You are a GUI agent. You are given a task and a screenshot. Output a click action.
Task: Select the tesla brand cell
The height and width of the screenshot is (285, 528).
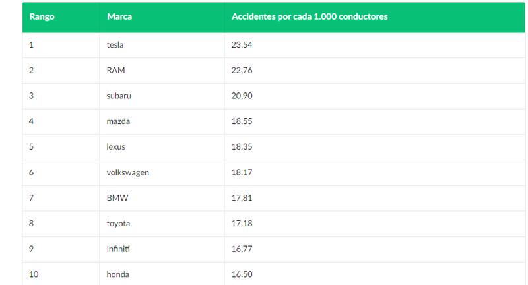(115, 45)
